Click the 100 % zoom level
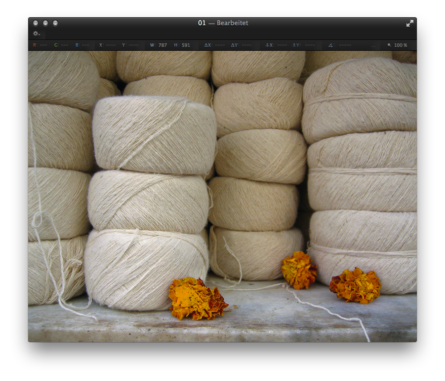 coord(401,45)
